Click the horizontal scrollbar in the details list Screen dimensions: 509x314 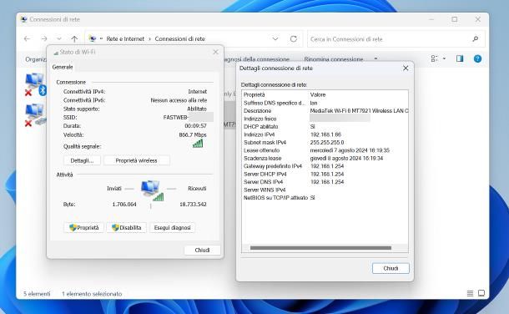[x=320, y=248]
